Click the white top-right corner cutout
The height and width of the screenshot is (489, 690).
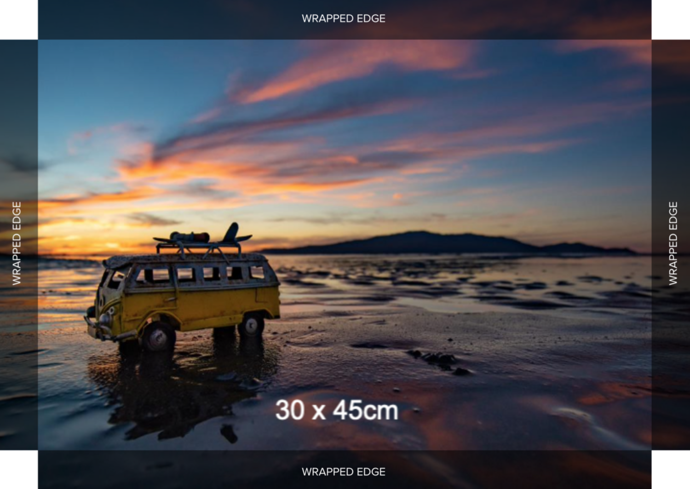click(671, 19)
